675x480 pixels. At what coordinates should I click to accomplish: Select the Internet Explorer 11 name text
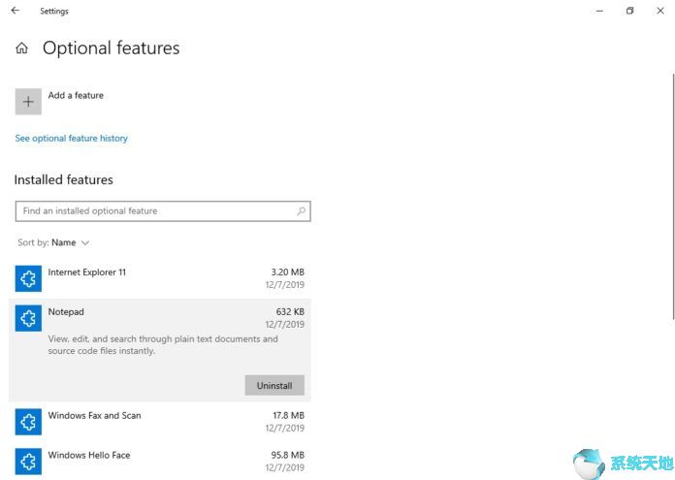(87, 272)
